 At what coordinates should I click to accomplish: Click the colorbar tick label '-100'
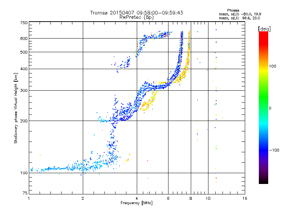pyautogui.click(x=274, y=150)
